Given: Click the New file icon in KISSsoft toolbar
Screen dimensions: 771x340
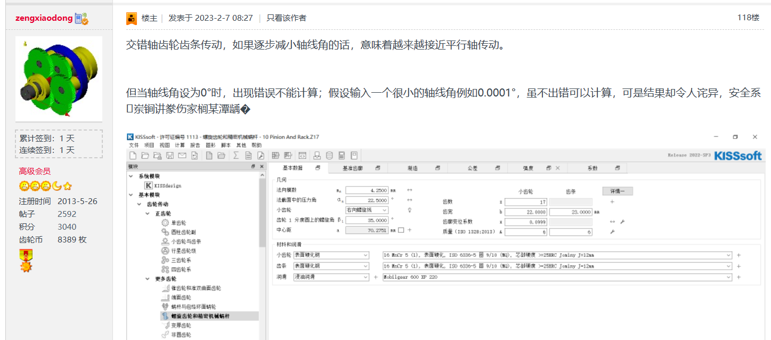Looking at the screenshot, I should tap(133, 156).
